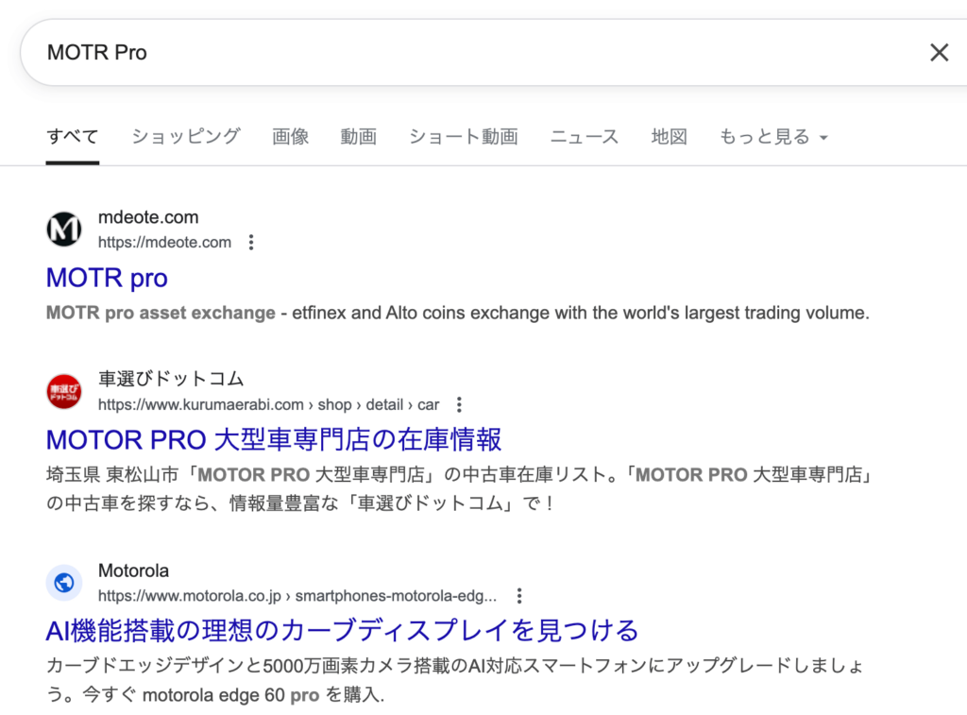This screenshot has width=967, height=715.
Task: Click the motorola.co.jp breadcrumb URL
Action: click(297, 596)
